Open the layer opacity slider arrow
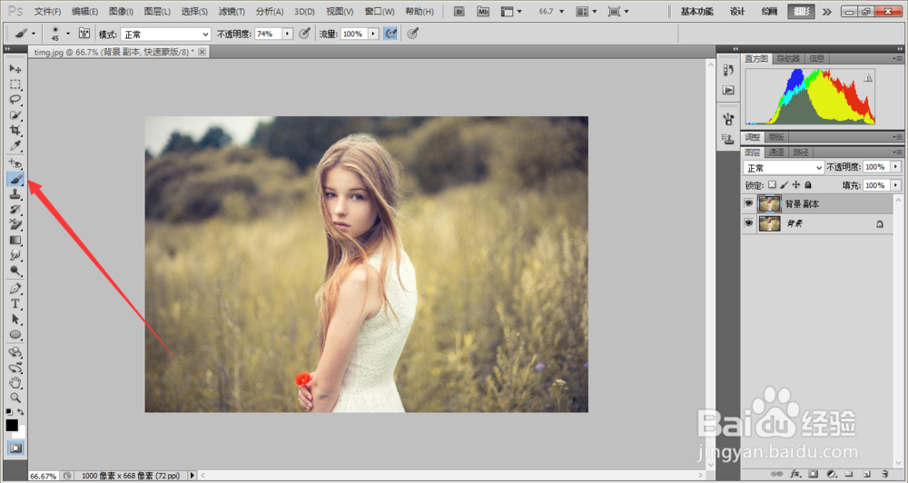Viewport: 908px width, 483px height. pyautogui.click(x=896, y=167)
